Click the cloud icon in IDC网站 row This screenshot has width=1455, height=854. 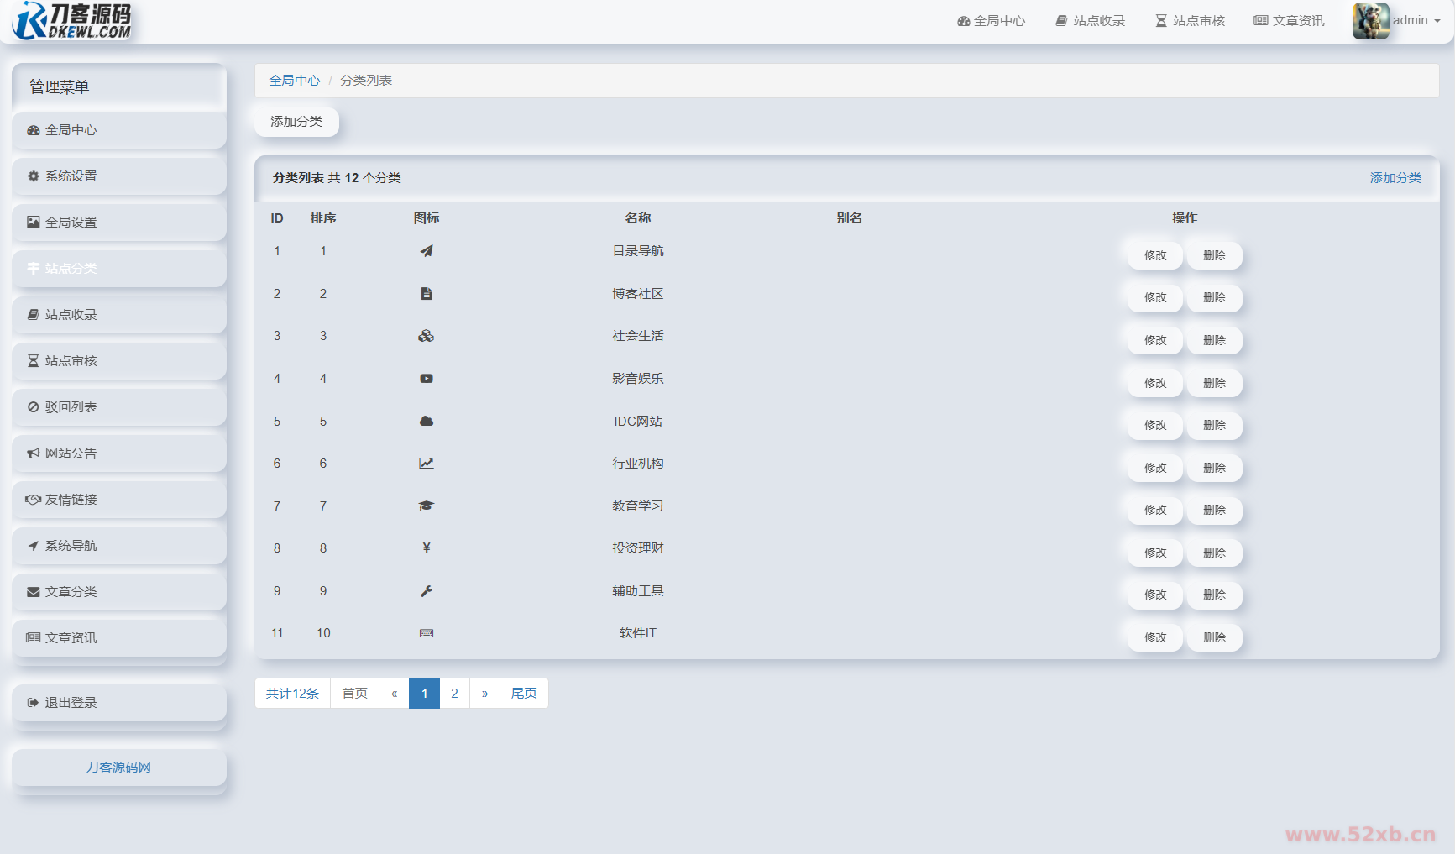point(427,422)
